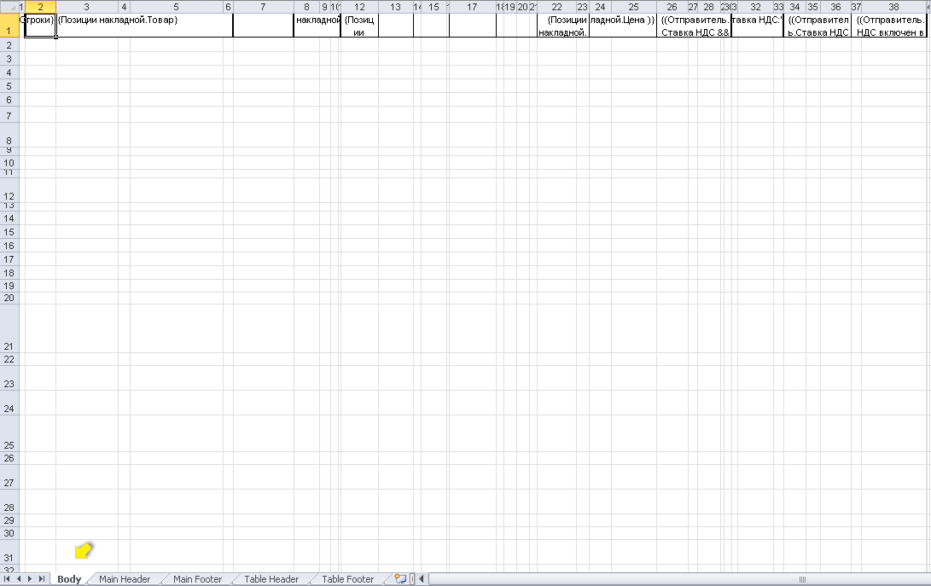Viewport: 931px width, 586px height.
Task: Select column header 7
Action: [x=263, y=7]
